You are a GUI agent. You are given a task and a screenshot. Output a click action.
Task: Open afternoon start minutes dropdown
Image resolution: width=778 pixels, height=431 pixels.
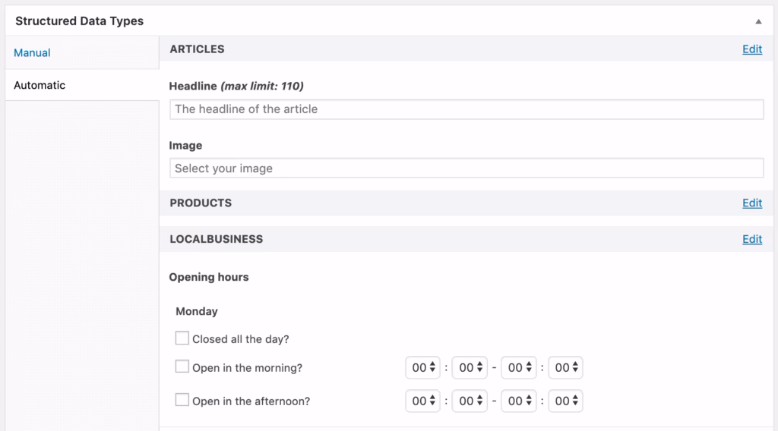click(469, 401)
